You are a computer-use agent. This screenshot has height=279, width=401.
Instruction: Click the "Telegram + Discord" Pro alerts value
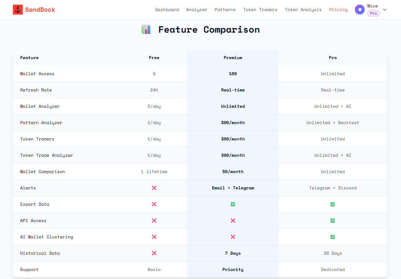(x=333, y=188)
